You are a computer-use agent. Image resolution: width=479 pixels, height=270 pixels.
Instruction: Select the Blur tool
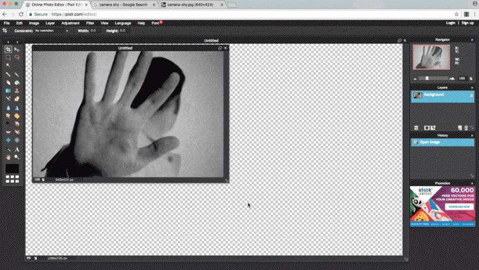click(x=8, y=108)
